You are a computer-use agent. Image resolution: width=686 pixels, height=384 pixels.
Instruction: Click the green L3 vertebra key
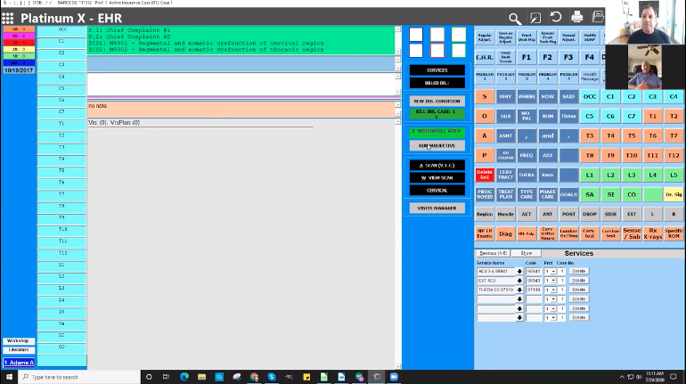[x=632, y=175]
